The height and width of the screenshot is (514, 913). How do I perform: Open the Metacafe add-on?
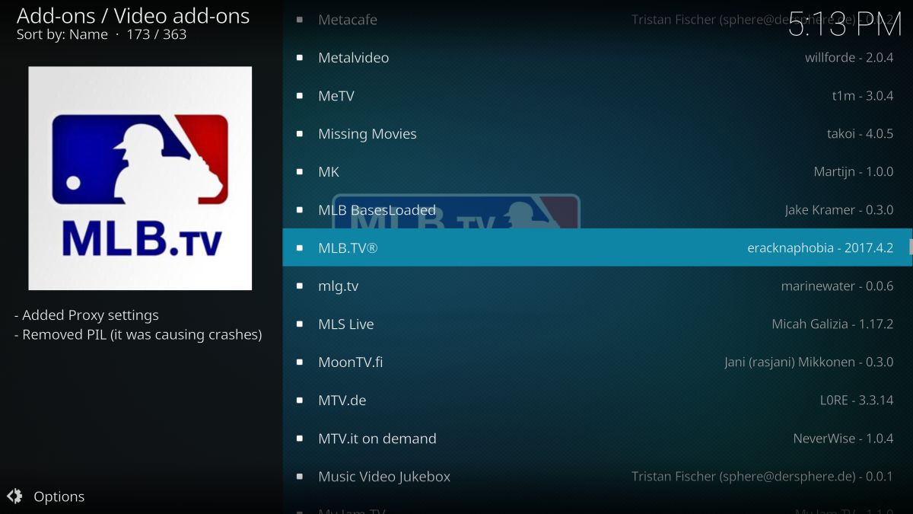(597, 19)
